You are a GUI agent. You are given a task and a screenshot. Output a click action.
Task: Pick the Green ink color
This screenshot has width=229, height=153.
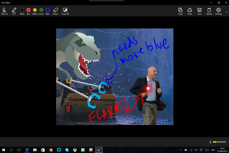(x=41, y=11)
